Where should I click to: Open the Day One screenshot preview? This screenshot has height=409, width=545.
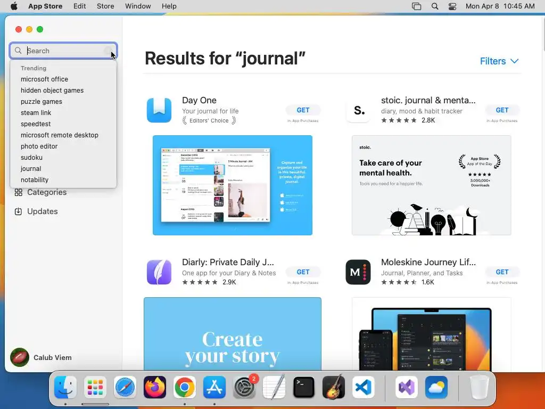[x=233, y=185]
